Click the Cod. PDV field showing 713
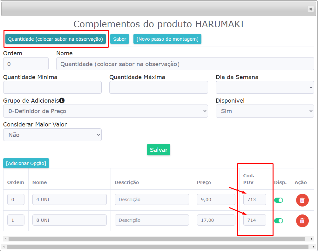This screenshot has width=318, height=251. click(x=254, y=199)
